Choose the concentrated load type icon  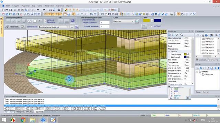click(60, 21)
